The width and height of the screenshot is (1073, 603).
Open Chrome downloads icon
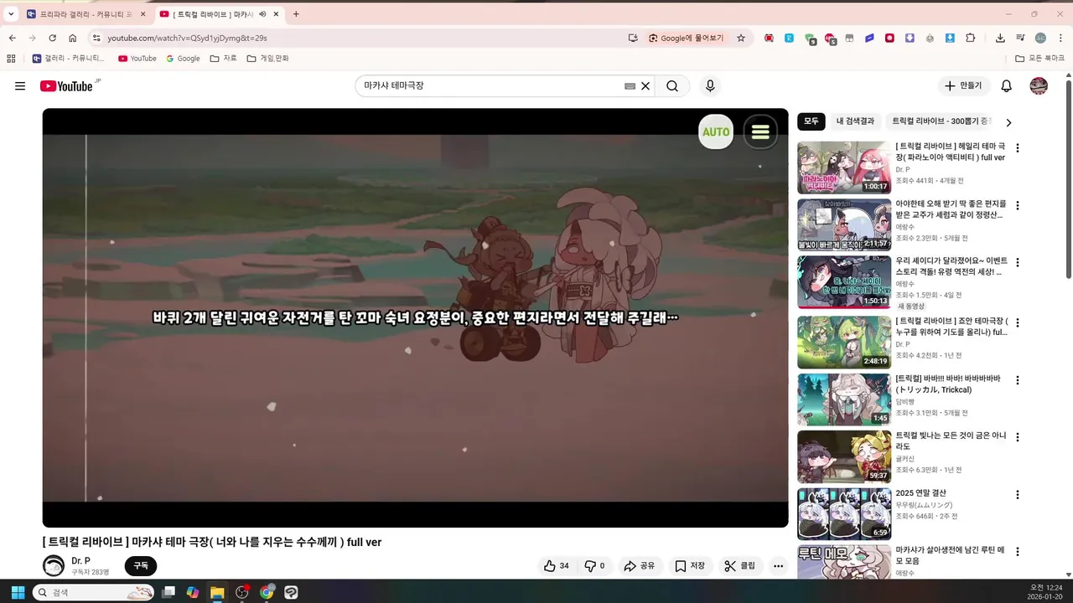[x=1000, y=38]
